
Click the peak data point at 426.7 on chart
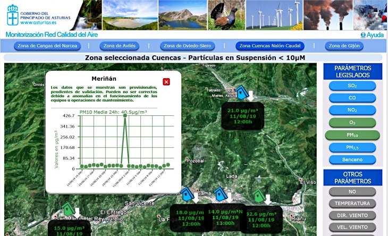125,115
